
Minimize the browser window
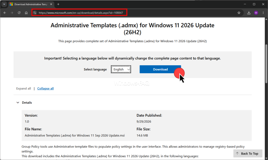245,4
